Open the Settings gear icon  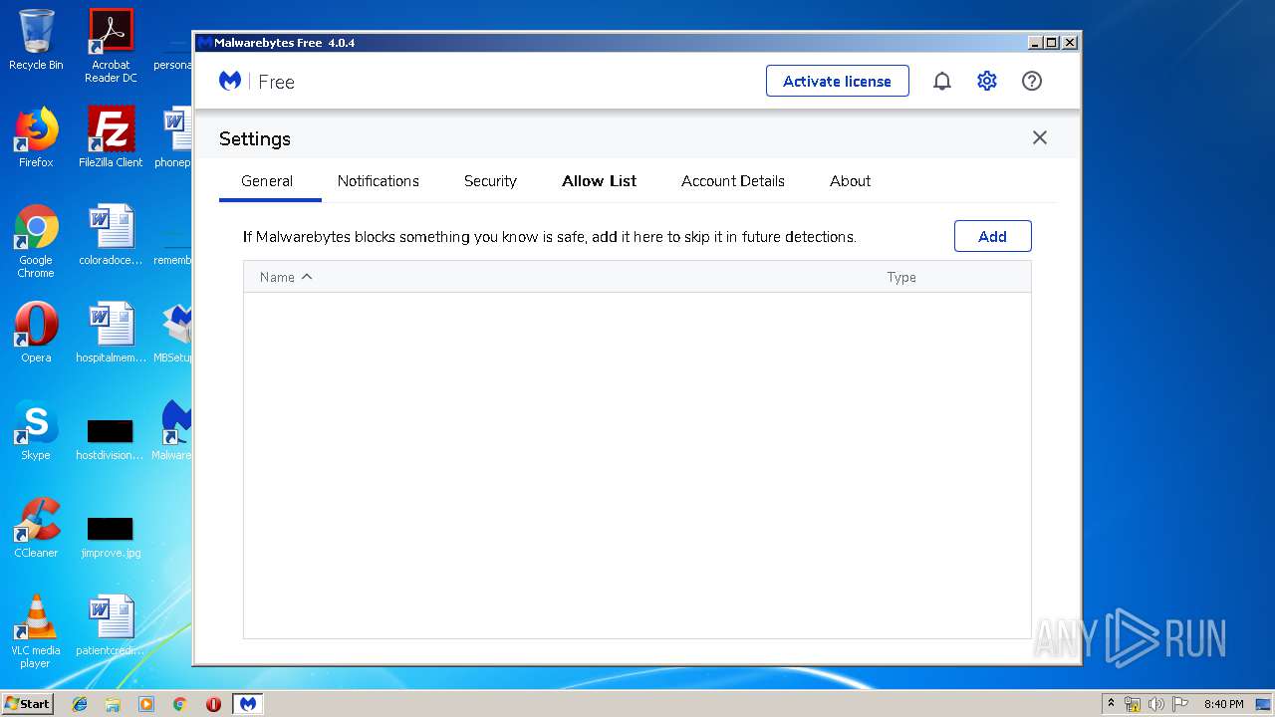tap(987, 81)
